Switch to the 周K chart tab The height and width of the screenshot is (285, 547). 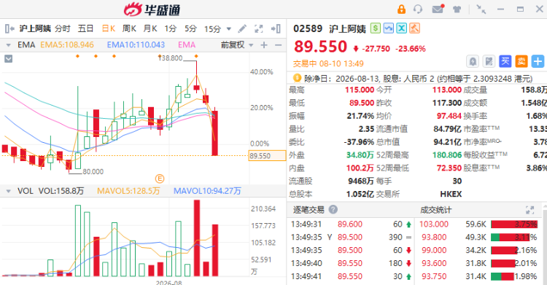point(129,28)
